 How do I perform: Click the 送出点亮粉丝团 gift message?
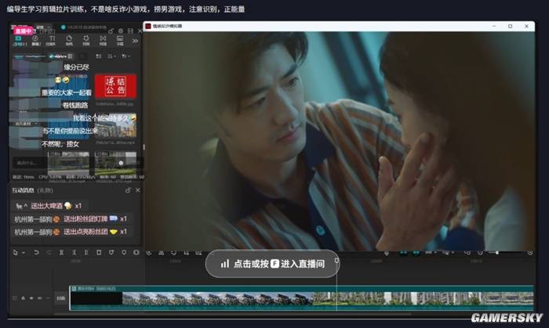71,232
